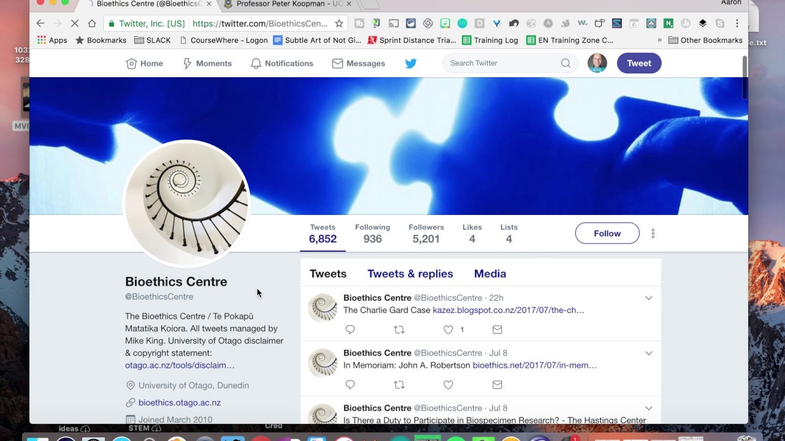Screen dimensions: 785x441
Task: Follow Bioethics Centre
Action: (x=607, y=233)
